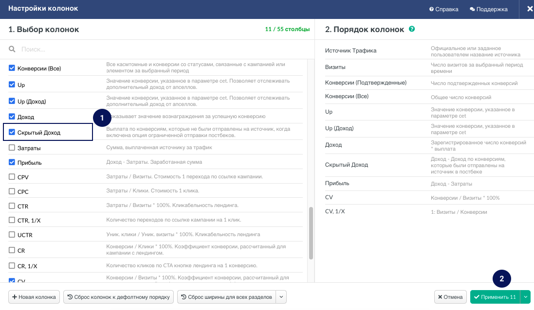Check the CR, 1/X checkbox
The image size is (534, 310).
[12, 265]
